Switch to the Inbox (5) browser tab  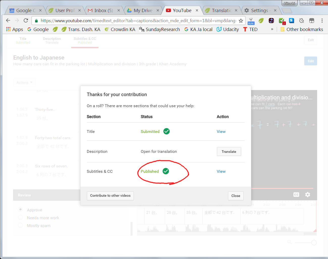click(104, 11)
